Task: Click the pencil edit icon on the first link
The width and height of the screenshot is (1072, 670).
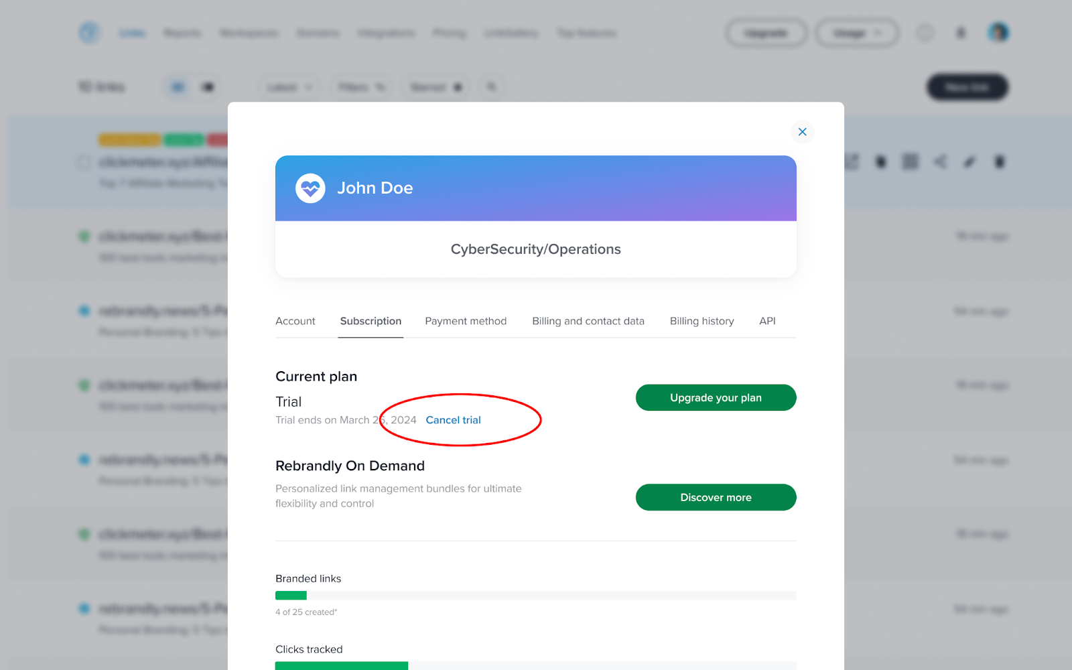Action: (x=969, y=161)
